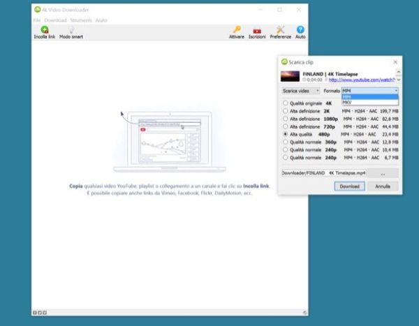Click the Attivare key icon
This screenshot has height=326, width=419.
click(x=237, y=30)
